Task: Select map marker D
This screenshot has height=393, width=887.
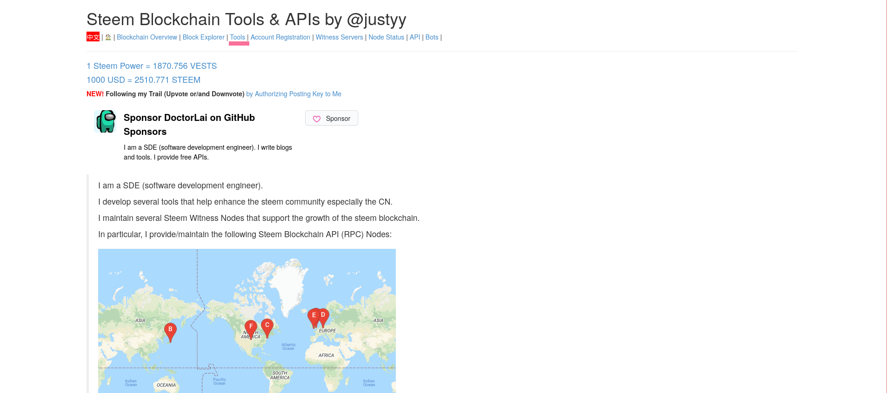Action: pyautogui.click(x=323, y=317)
